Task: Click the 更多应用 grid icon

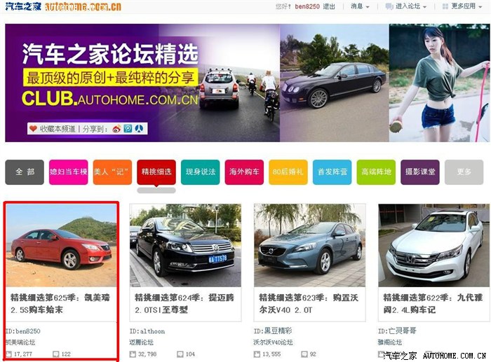Action: tap(445, 7)
